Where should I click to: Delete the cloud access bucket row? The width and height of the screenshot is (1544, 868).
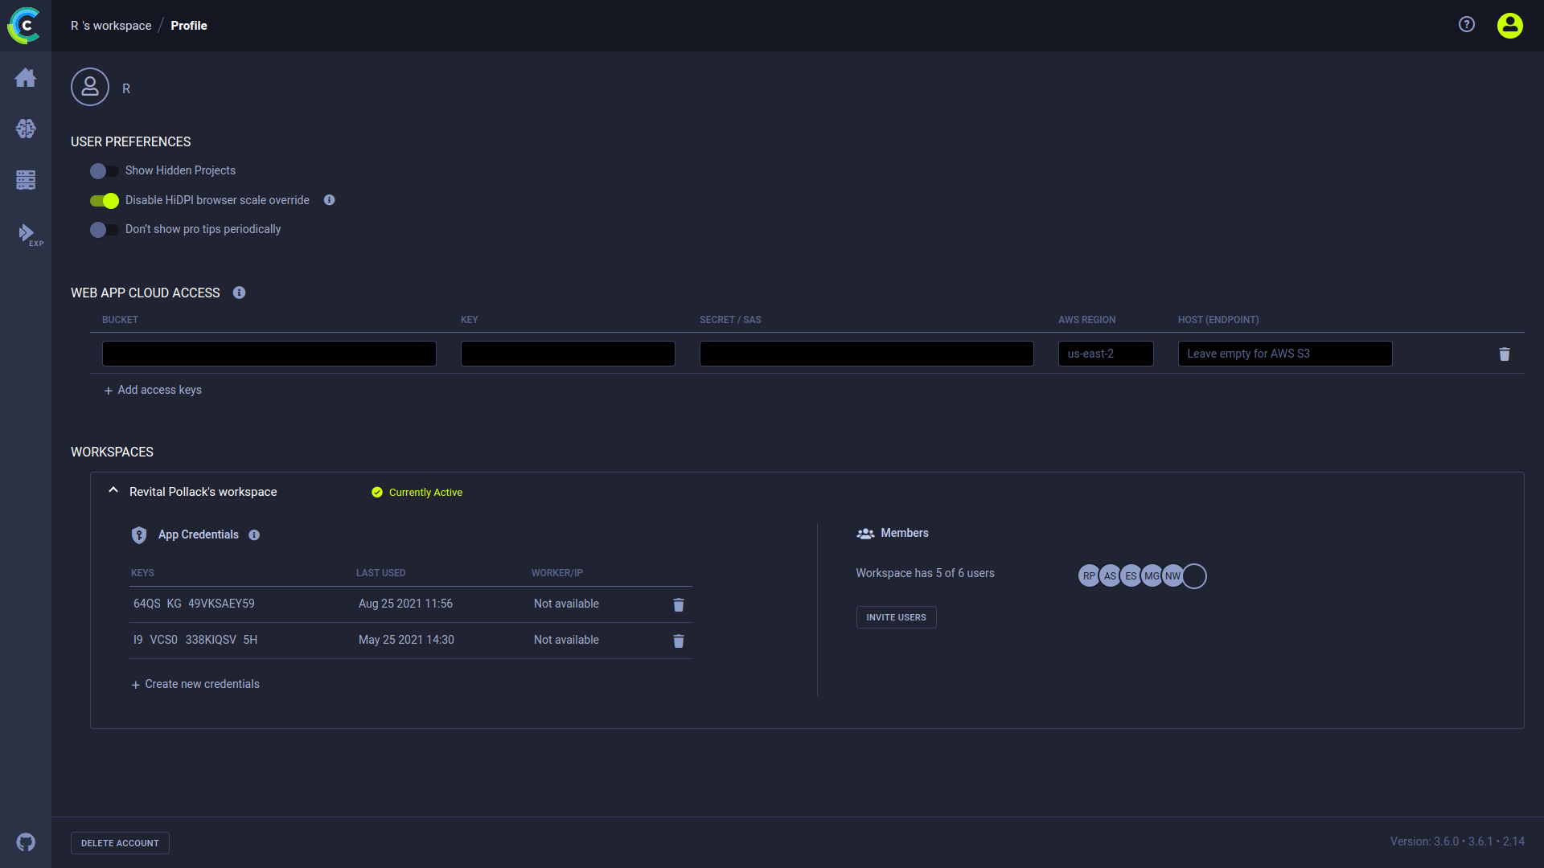1504,354
